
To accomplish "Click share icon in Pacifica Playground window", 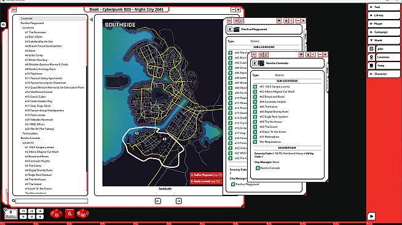I will pyautogui.click(x=291, y=20).
